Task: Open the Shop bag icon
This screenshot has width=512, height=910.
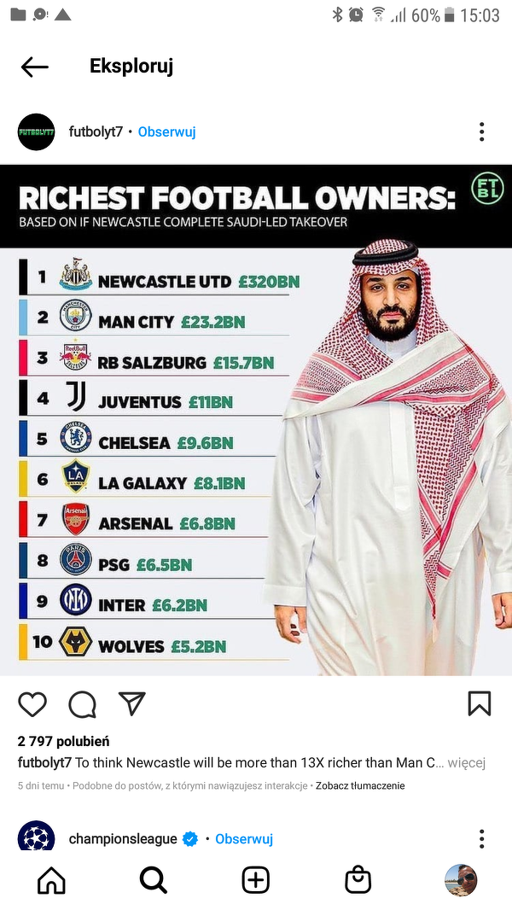Action: (358, 880)
